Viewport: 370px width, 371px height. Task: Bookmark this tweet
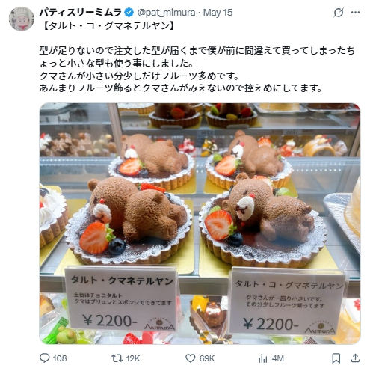pyautogui.click(x=336, y=358)
